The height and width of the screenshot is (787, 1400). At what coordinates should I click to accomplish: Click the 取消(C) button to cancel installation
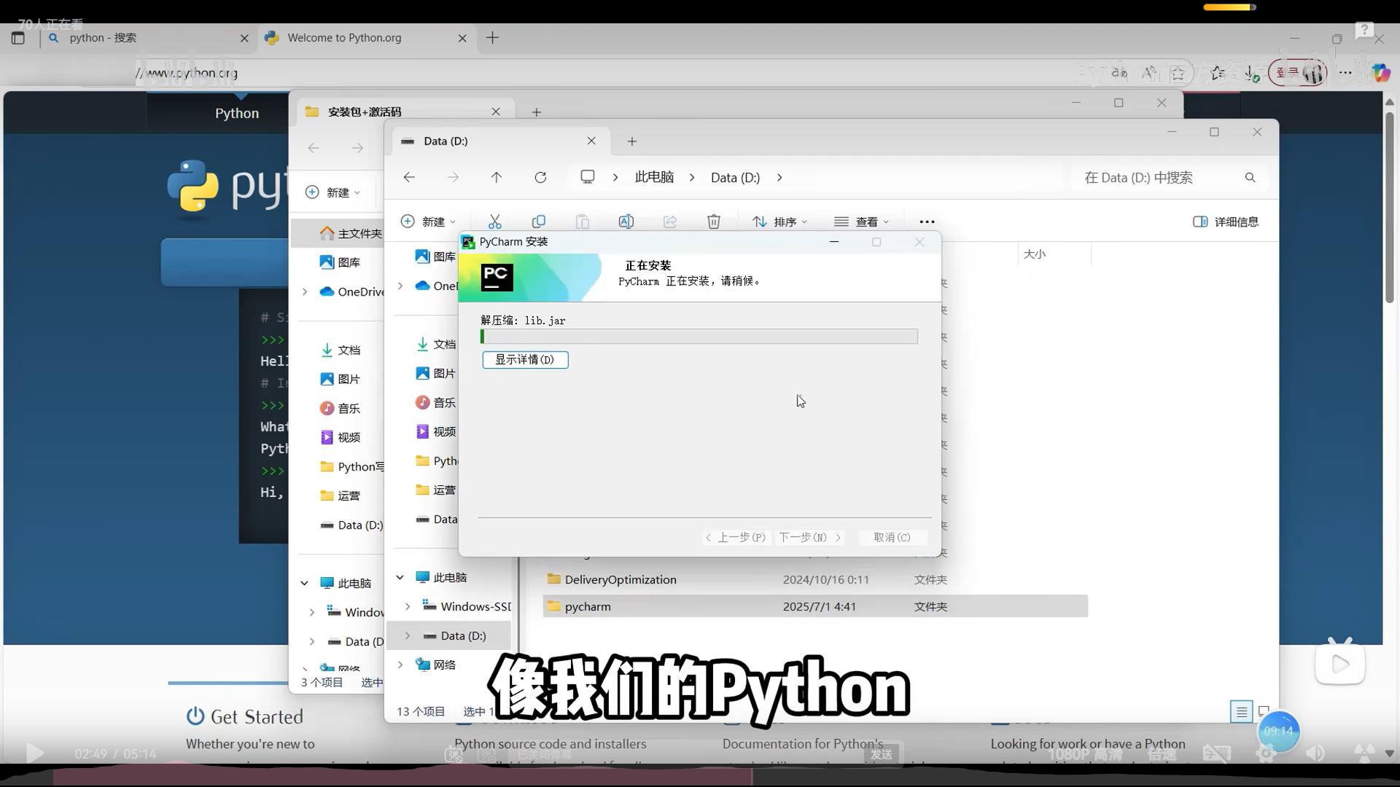[892, 537]
